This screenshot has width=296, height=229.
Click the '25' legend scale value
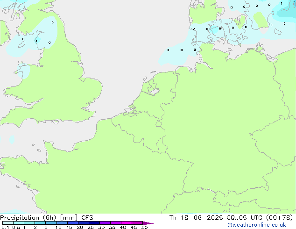[x=91, y=227]
